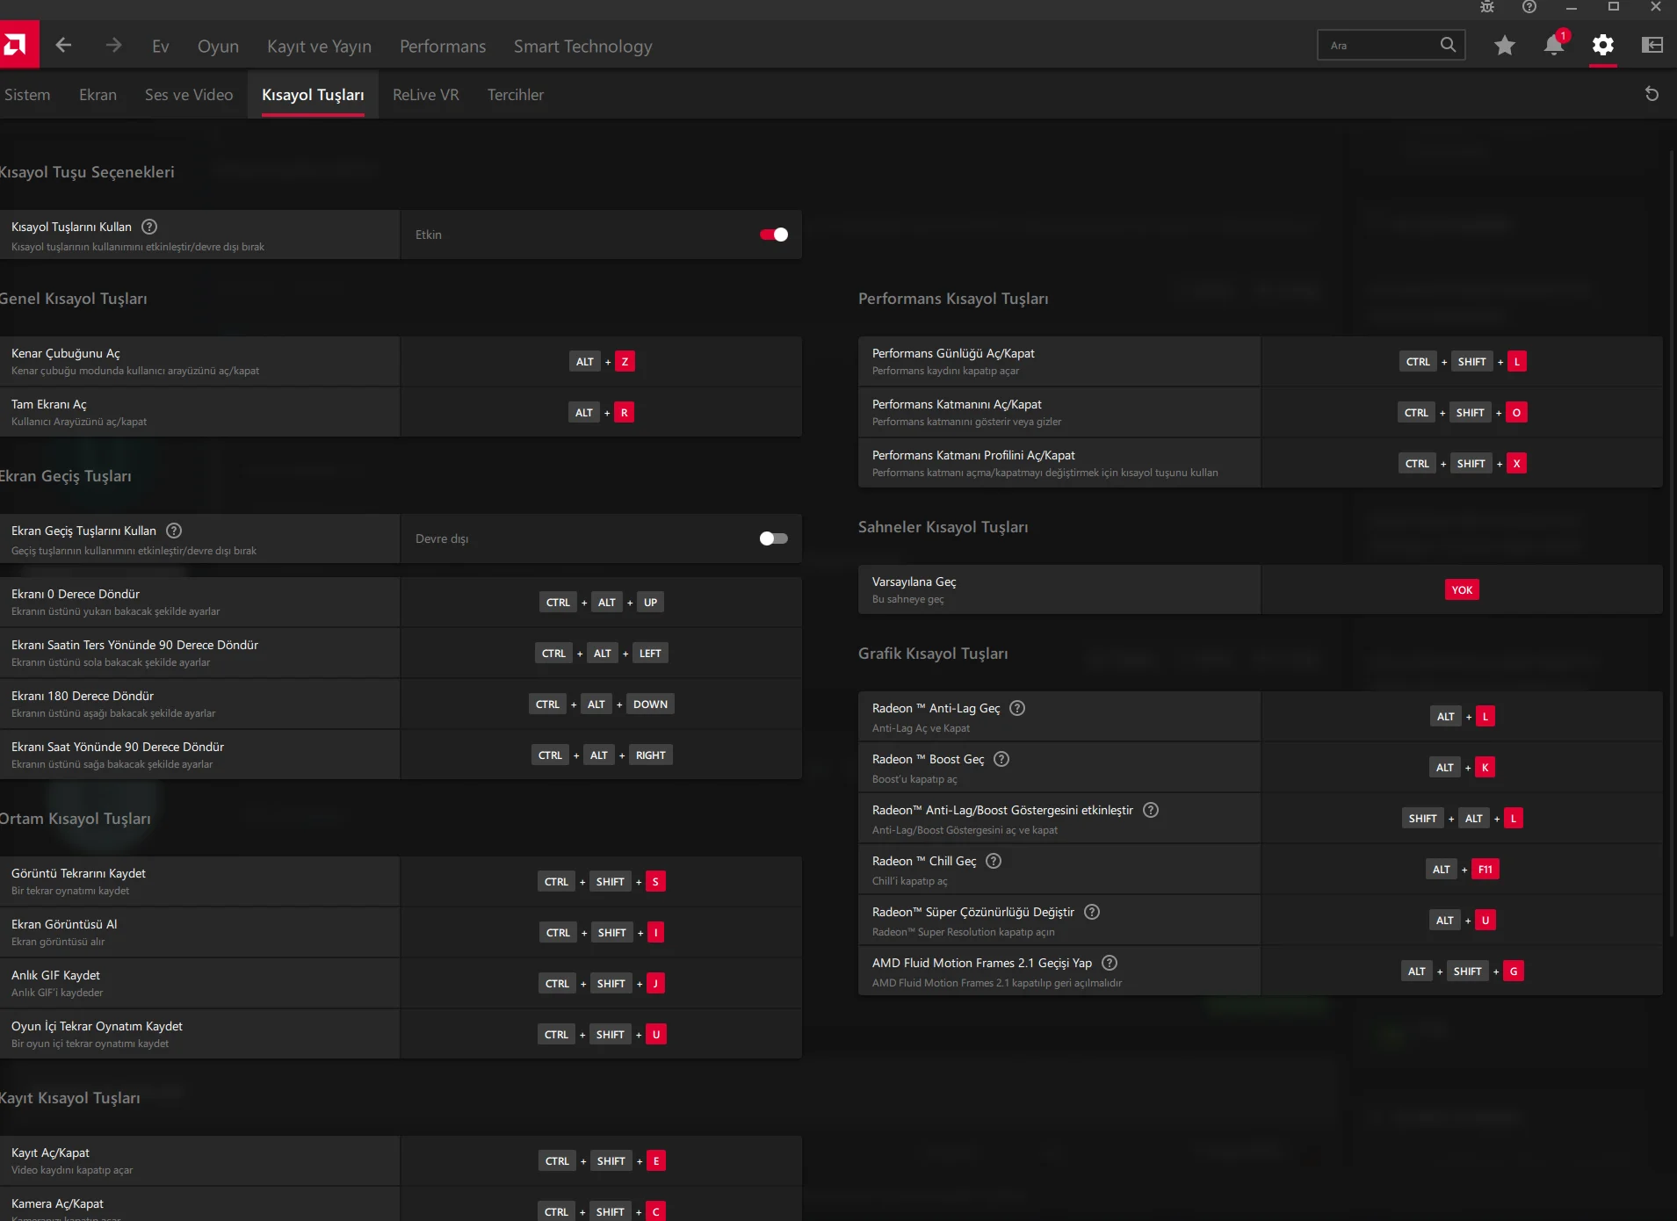Show help for Radeon Chill Geç
The image size is (1677, 1221).
pyautogui.click(x=994, y=861)
